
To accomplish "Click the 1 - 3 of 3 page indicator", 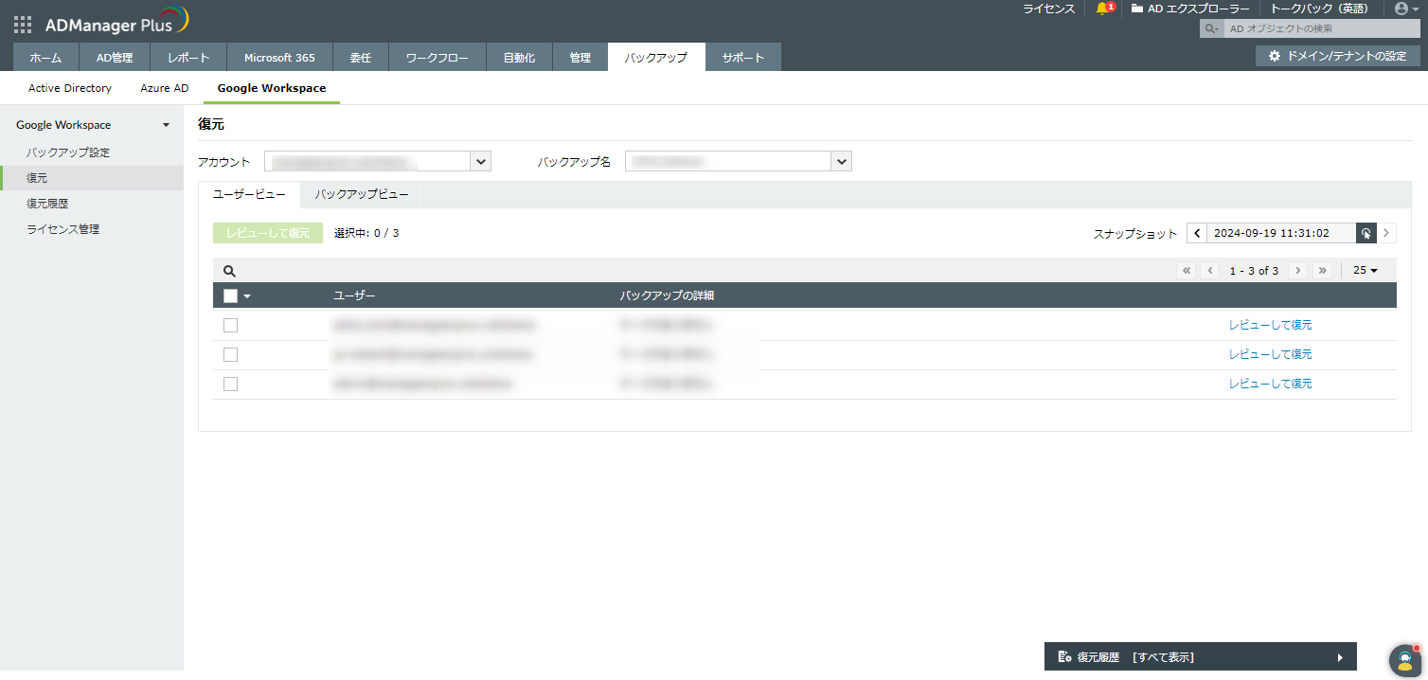I will (1254, 271).
